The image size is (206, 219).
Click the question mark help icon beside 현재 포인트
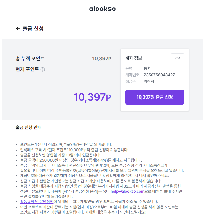click(x=43, y=69)
